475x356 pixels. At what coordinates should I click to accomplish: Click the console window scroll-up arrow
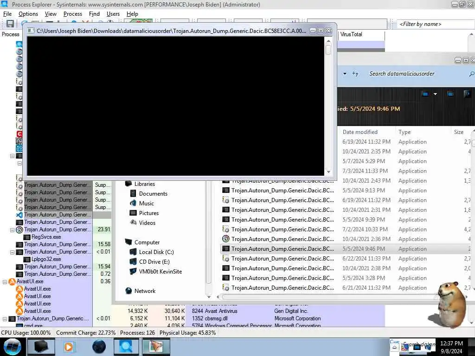[328, 41]
